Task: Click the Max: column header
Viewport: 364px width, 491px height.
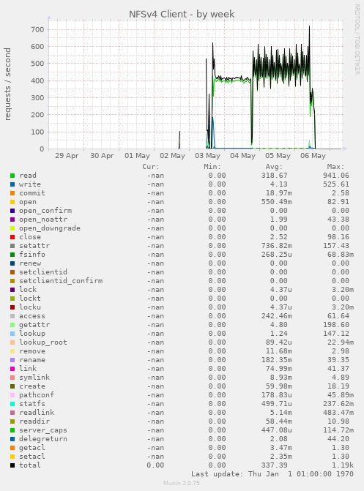Action: 335,167
